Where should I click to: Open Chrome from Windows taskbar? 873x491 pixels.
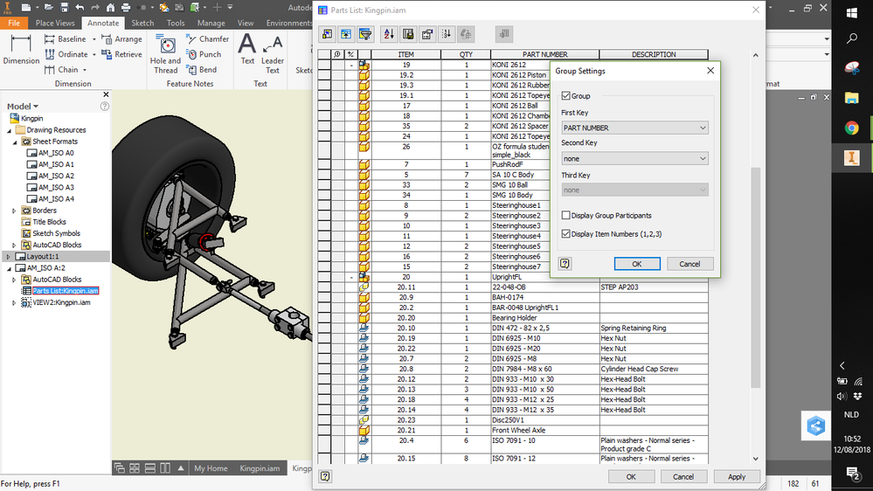click(851, 128)
